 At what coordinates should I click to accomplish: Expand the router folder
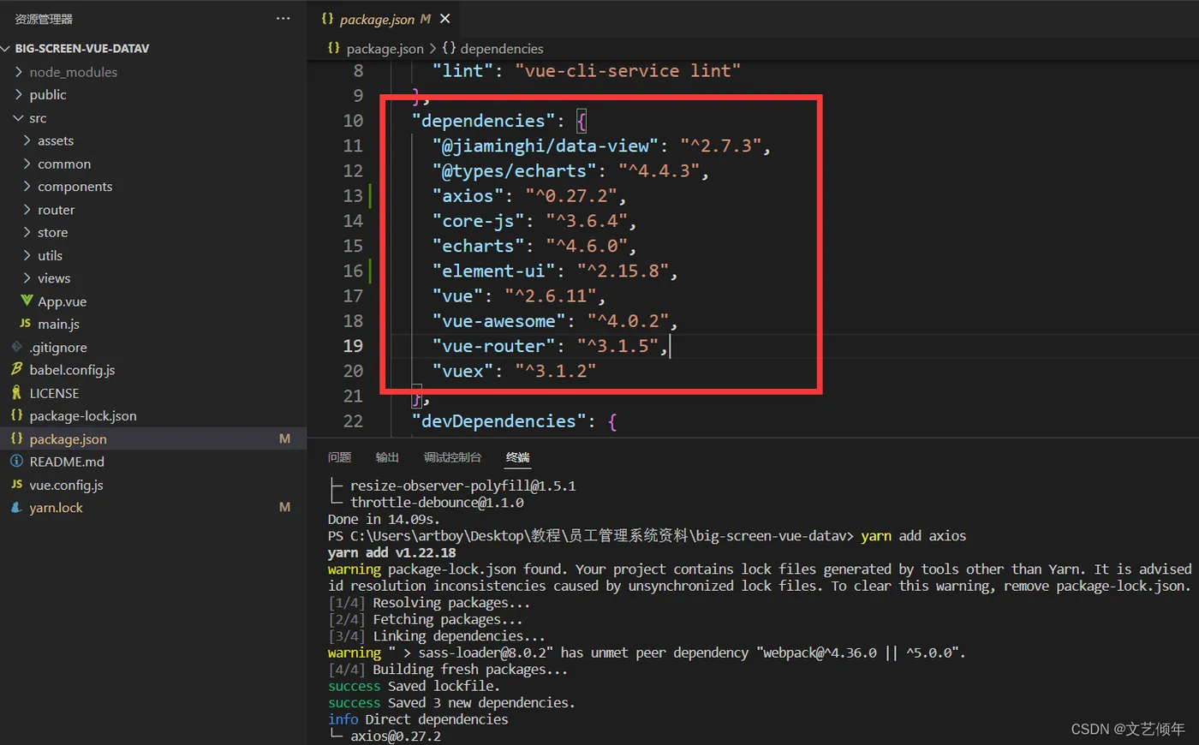pos(27,210)
